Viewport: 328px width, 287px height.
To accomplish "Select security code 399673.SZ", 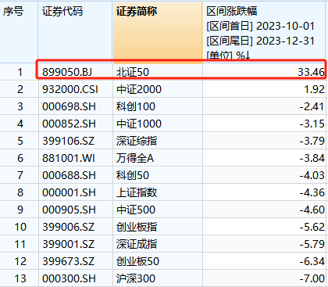I will (x=69, y=261).
